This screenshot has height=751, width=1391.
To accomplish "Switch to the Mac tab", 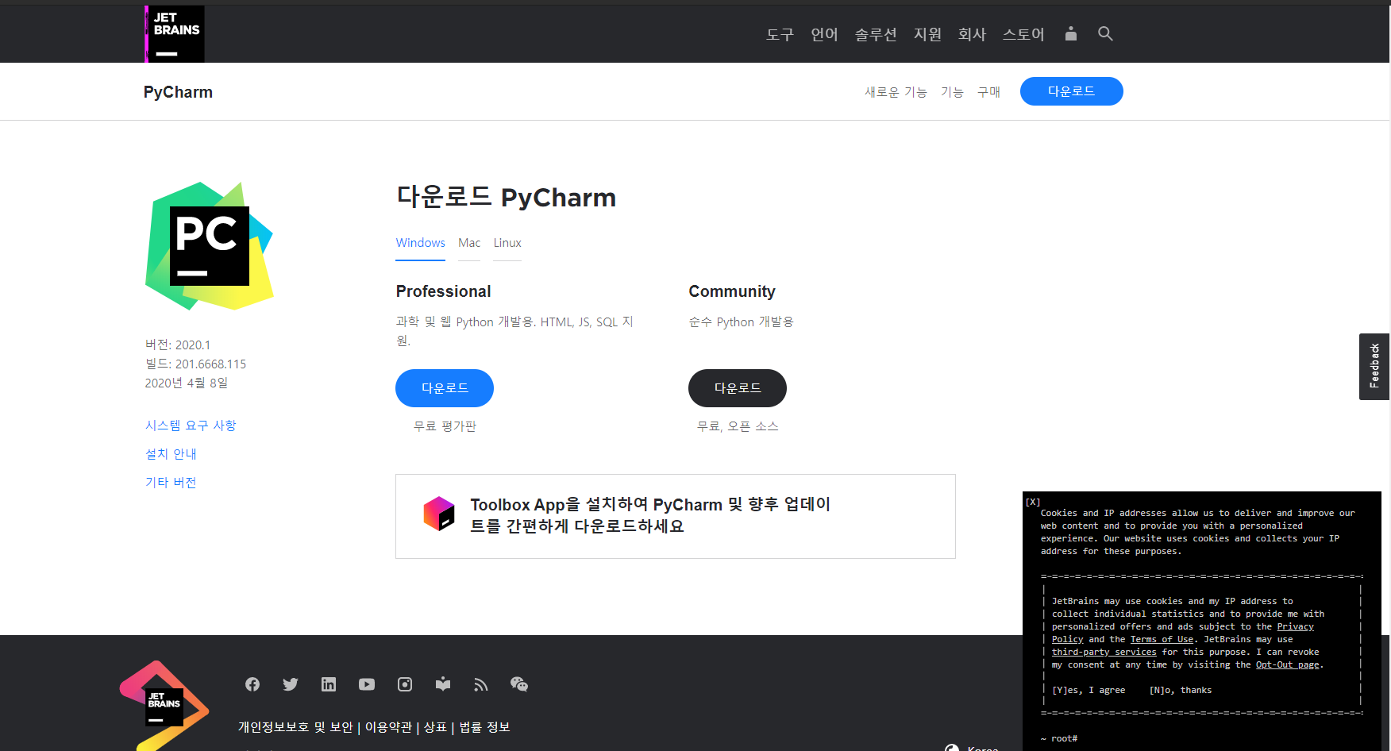I will [469, 243].
